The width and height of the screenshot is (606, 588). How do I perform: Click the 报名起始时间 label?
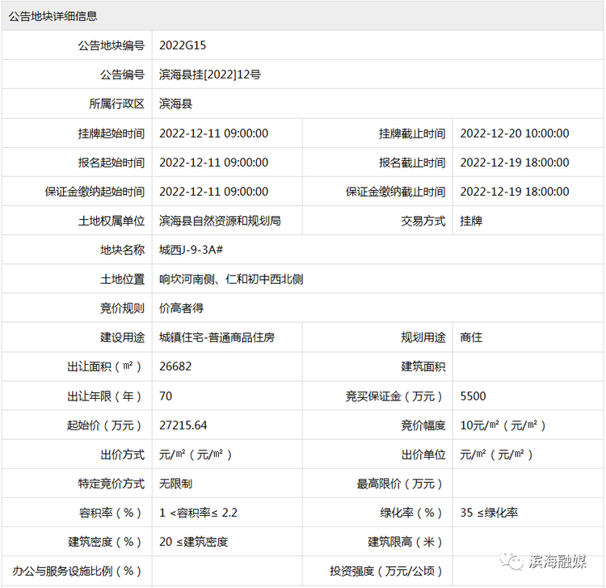(112, 163)
